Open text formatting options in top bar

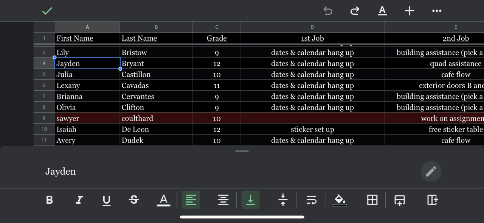(x=382, y=11)
